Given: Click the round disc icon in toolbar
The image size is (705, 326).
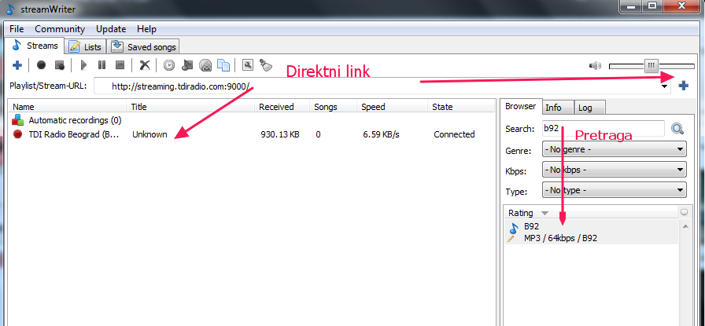Looking at the screenshot, I should (205, 65).
